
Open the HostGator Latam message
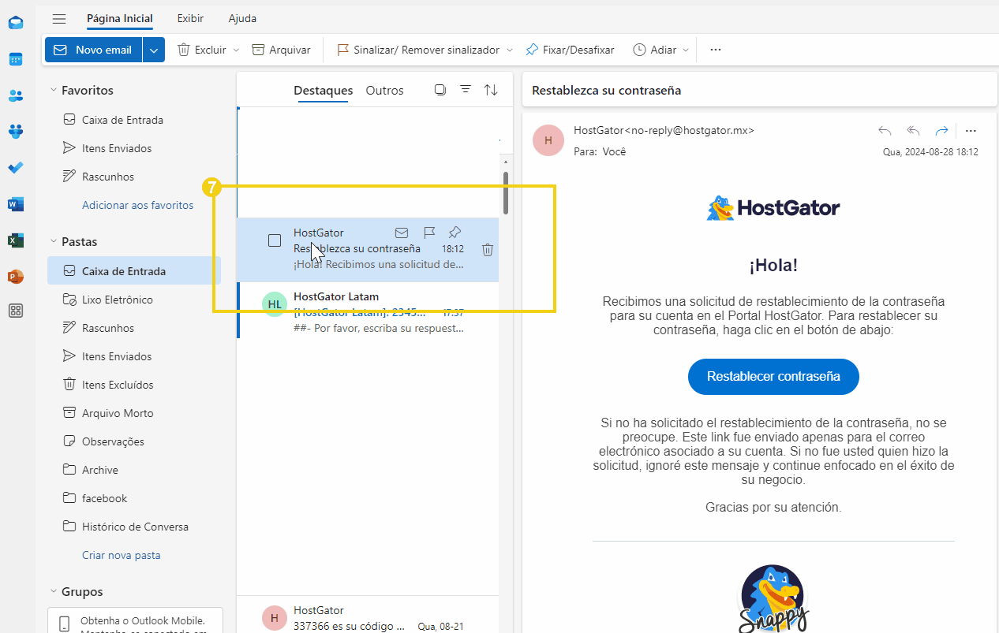click(x=369, y=311)
